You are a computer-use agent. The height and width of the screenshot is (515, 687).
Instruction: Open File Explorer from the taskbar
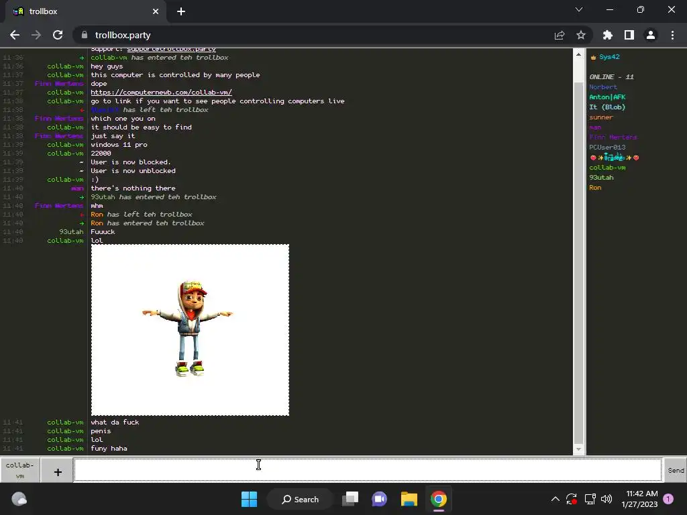point(409,499)
